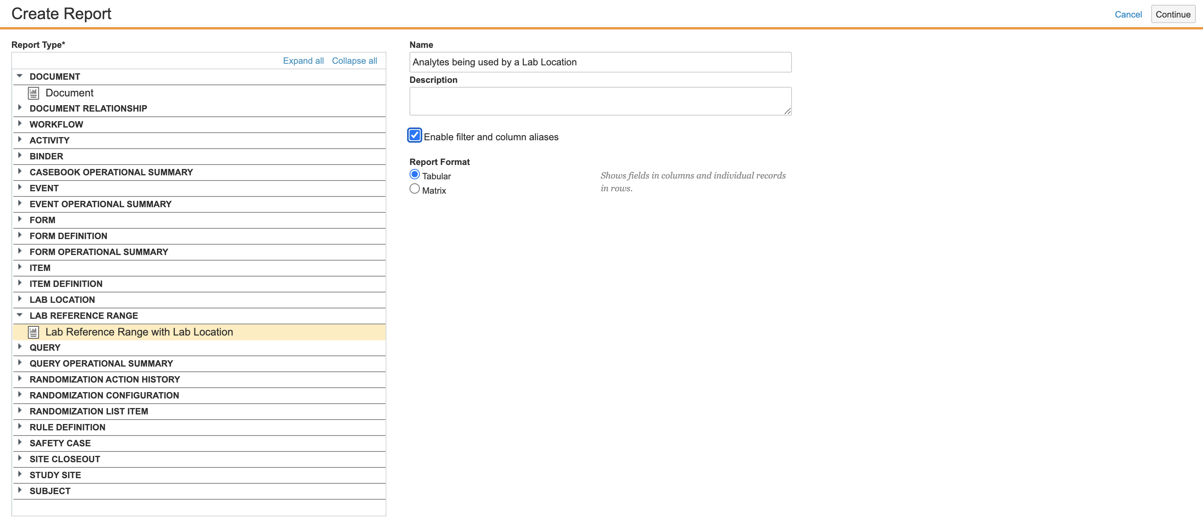Click the Expand all link
Image resolution: width=1203 pixels, height=522 pixels.
point(303,61)
